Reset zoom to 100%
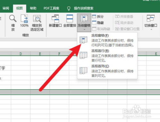 point(24,21)
